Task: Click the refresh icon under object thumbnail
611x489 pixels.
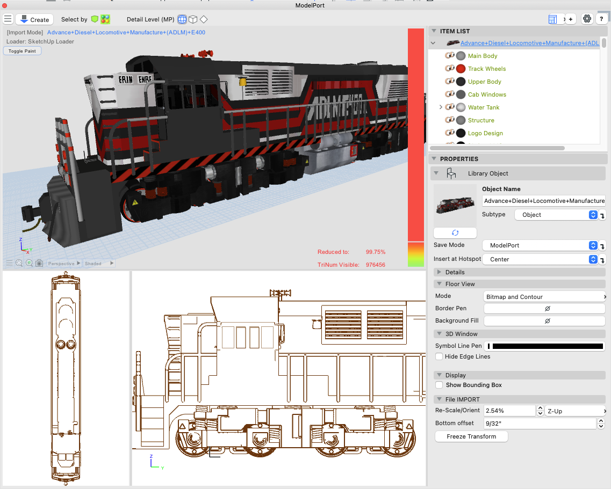Action: click(x=455, y=233)
